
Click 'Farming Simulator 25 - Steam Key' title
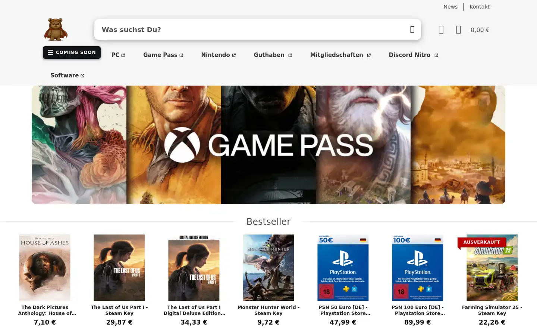pos(492,310)
